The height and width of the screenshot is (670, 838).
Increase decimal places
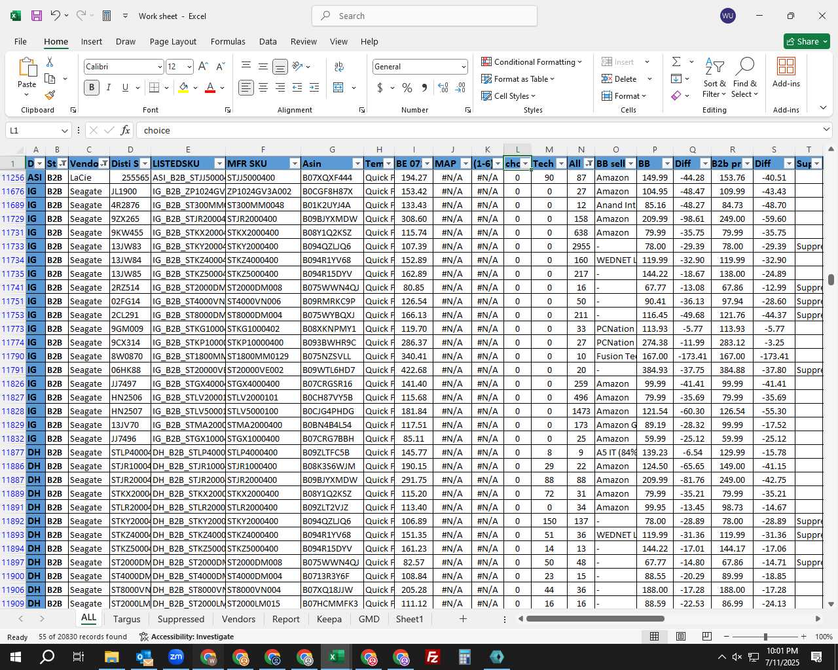[x=443, y=88]
